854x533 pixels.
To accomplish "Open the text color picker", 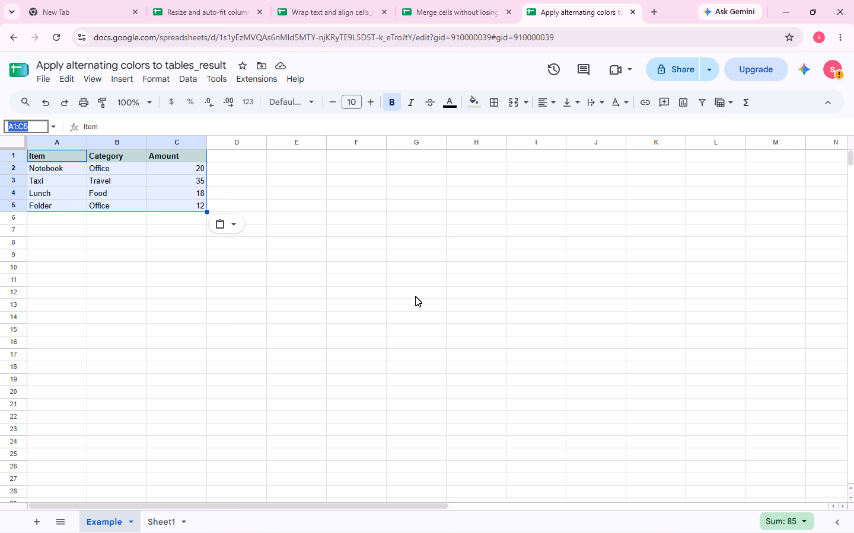I will [450, 102].
